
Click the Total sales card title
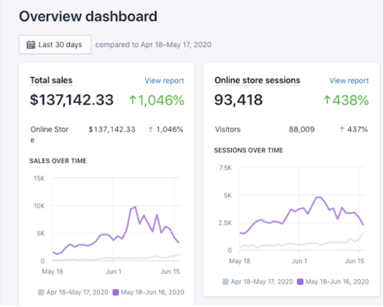51,80
